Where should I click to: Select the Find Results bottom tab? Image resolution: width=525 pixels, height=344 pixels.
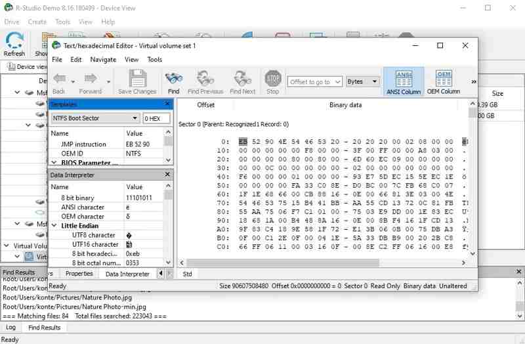[x=44, y=328]
